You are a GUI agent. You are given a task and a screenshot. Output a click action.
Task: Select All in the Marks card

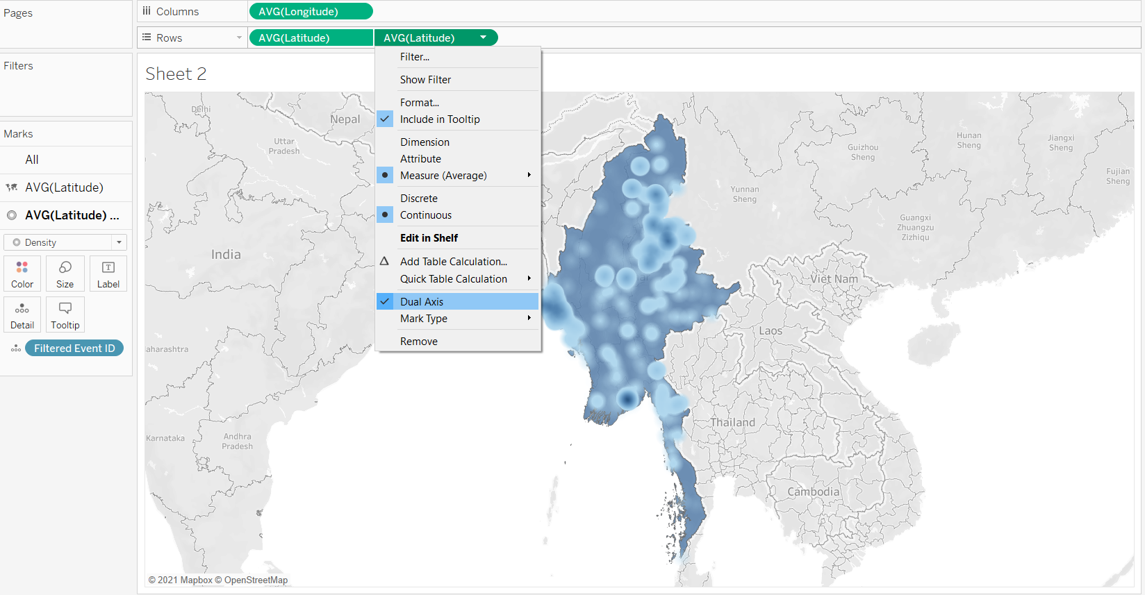(x=32, y=160)
